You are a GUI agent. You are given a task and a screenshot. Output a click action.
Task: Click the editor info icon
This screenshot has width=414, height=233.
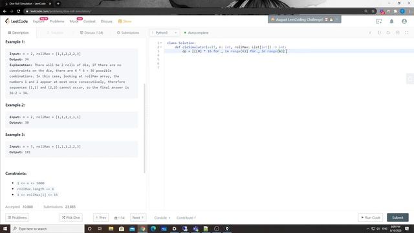pos(370,33)
